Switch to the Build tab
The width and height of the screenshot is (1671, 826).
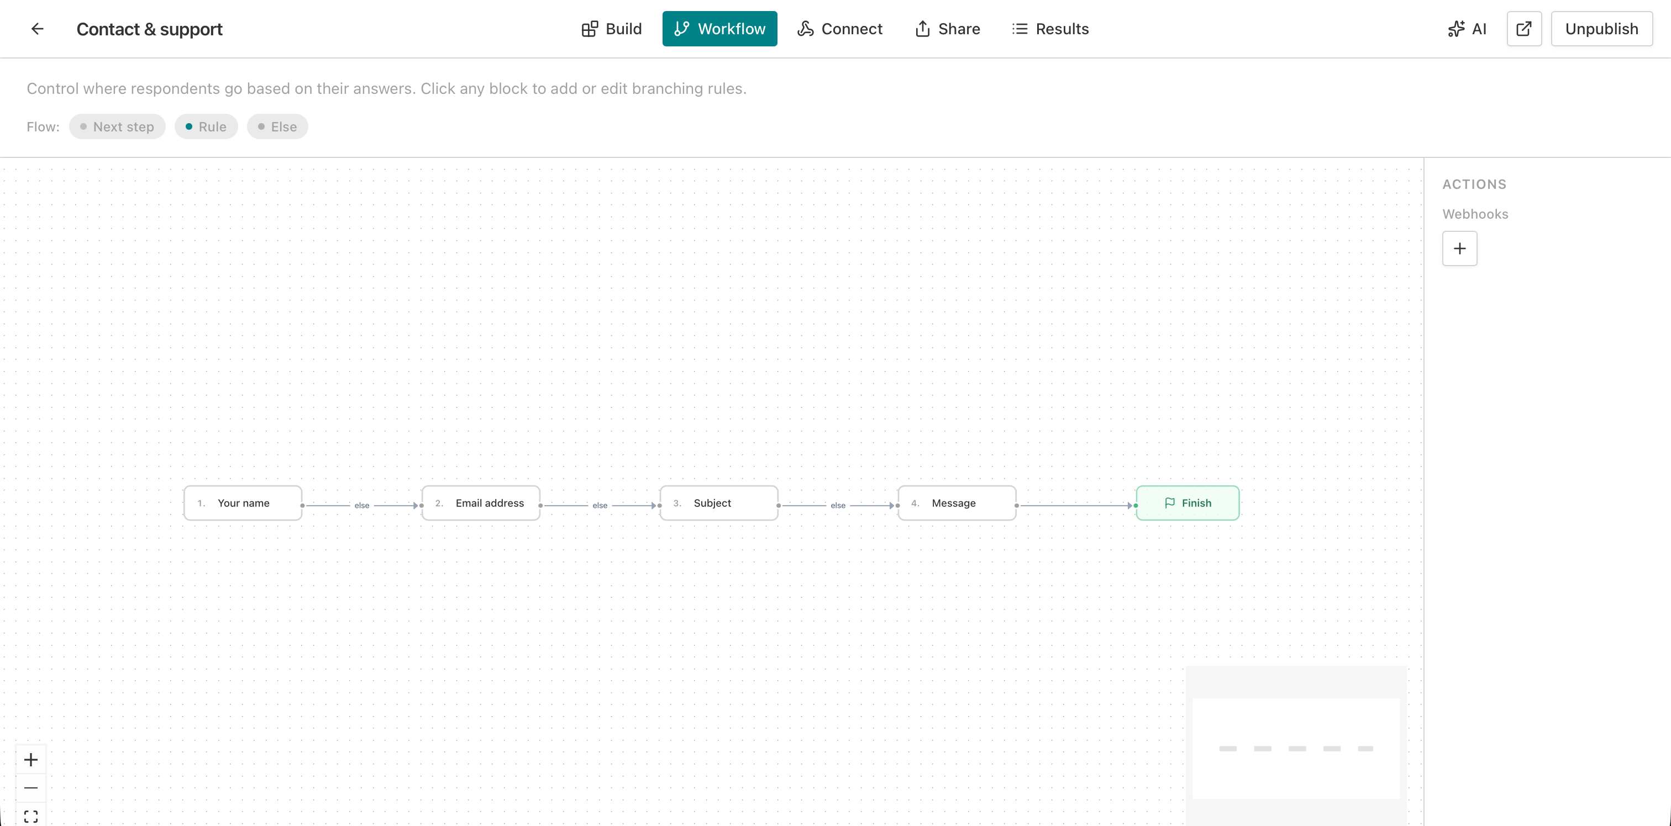(x=611, y=29)
